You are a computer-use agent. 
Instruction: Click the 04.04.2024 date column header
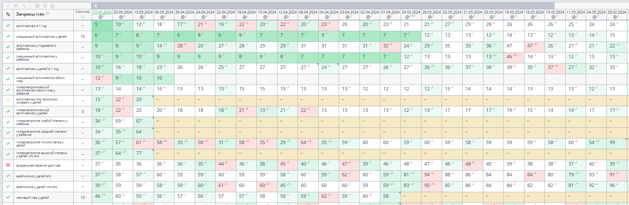point(329,12)
